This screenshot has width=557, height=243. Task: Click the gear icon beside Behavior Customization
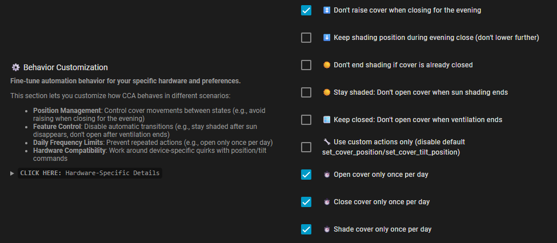point(15,67)
